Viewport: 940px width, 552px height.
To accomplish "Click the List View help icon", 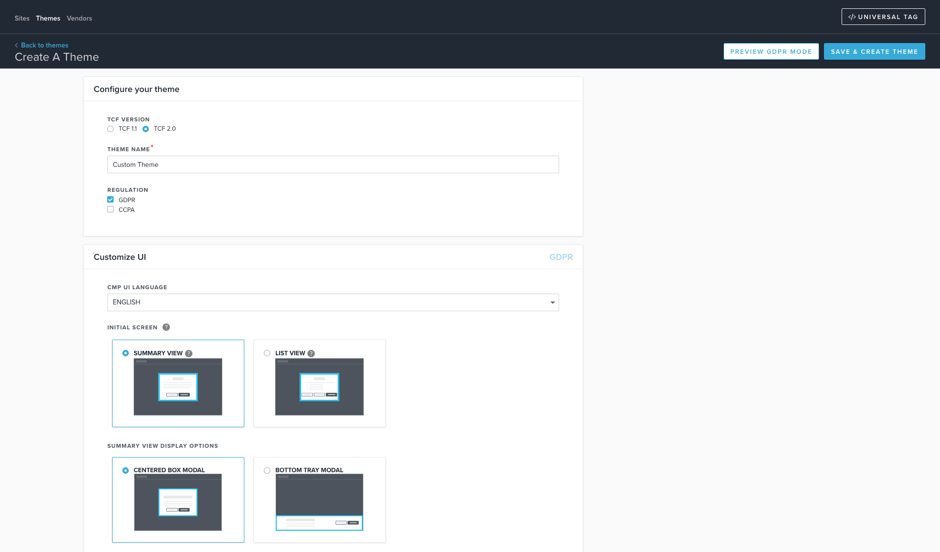I will click(x=311, y=353).
